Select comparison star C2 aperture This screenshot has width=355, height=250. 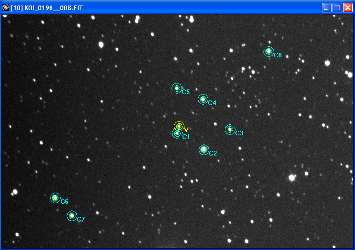pyautogui.click(x=204, y=150)
